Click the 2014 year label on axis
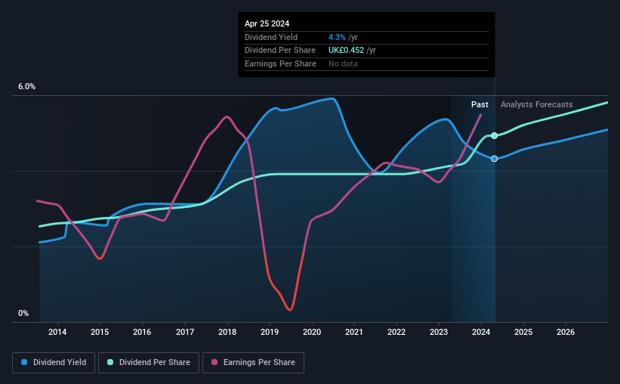 pos(57,332)
